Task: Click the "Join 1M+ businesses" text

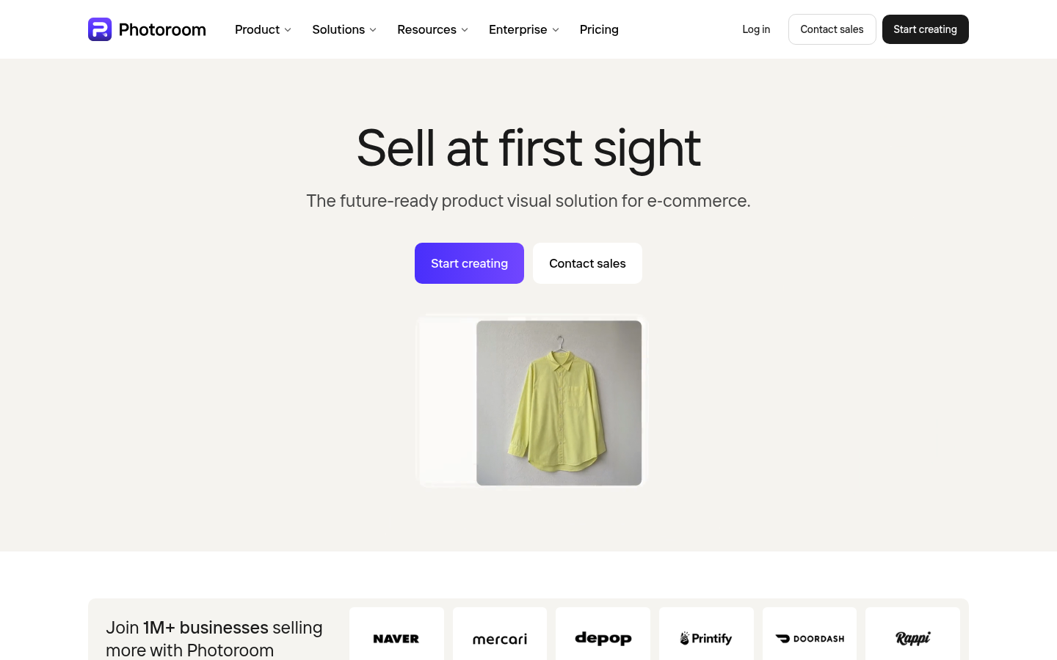Action: (x=187, y=628)
